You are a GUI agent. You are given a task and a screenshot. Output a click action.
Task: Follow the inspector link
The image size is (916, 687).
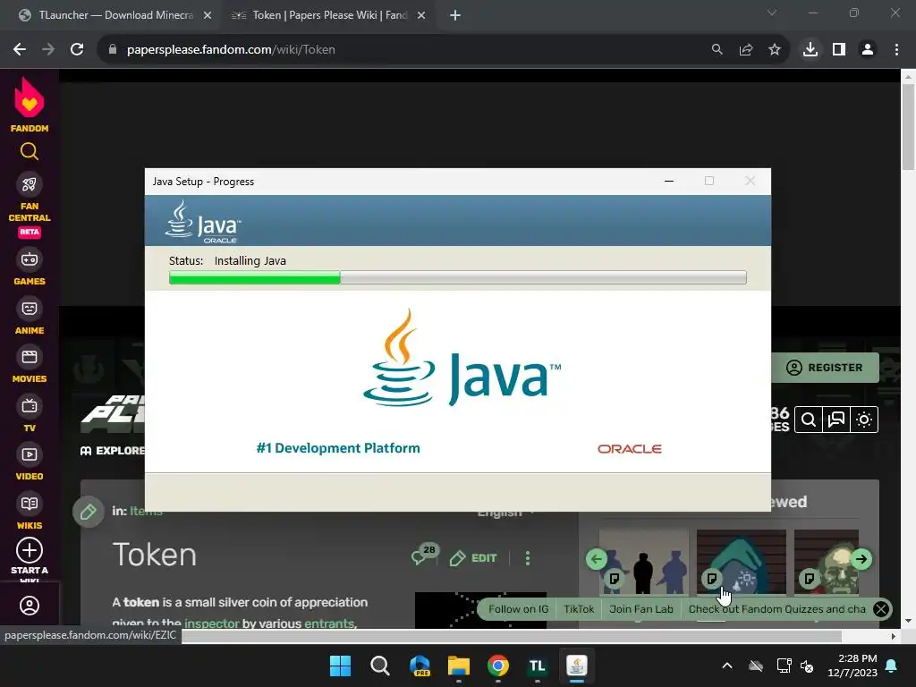[211, 623]
